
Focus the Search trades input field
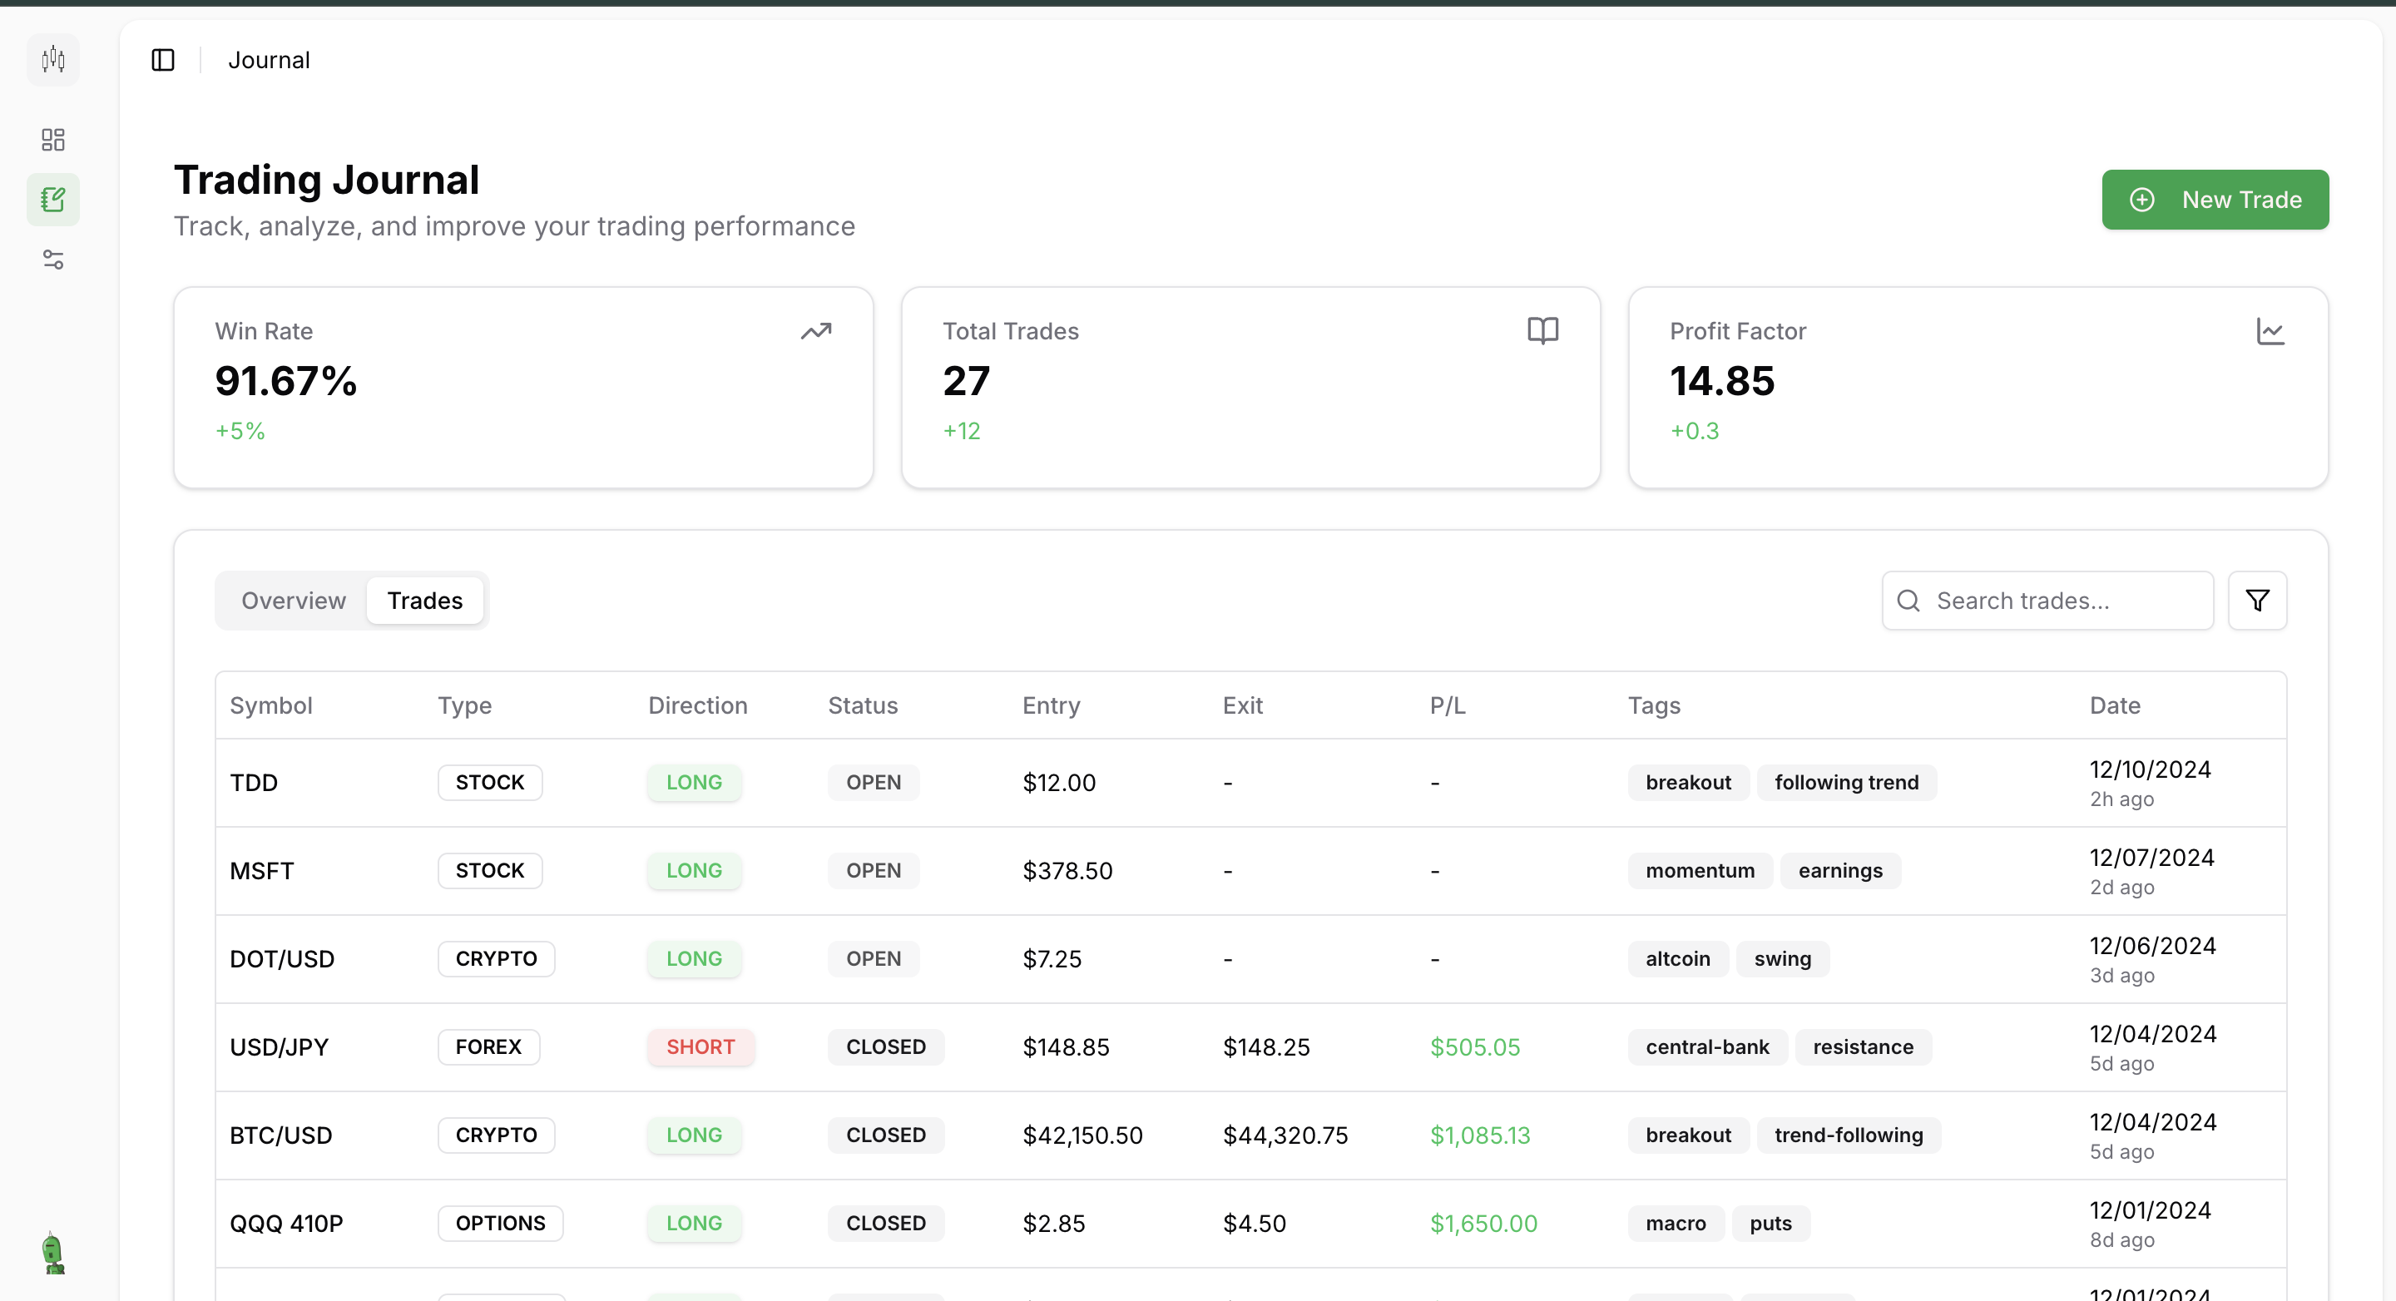(2048, 601)
